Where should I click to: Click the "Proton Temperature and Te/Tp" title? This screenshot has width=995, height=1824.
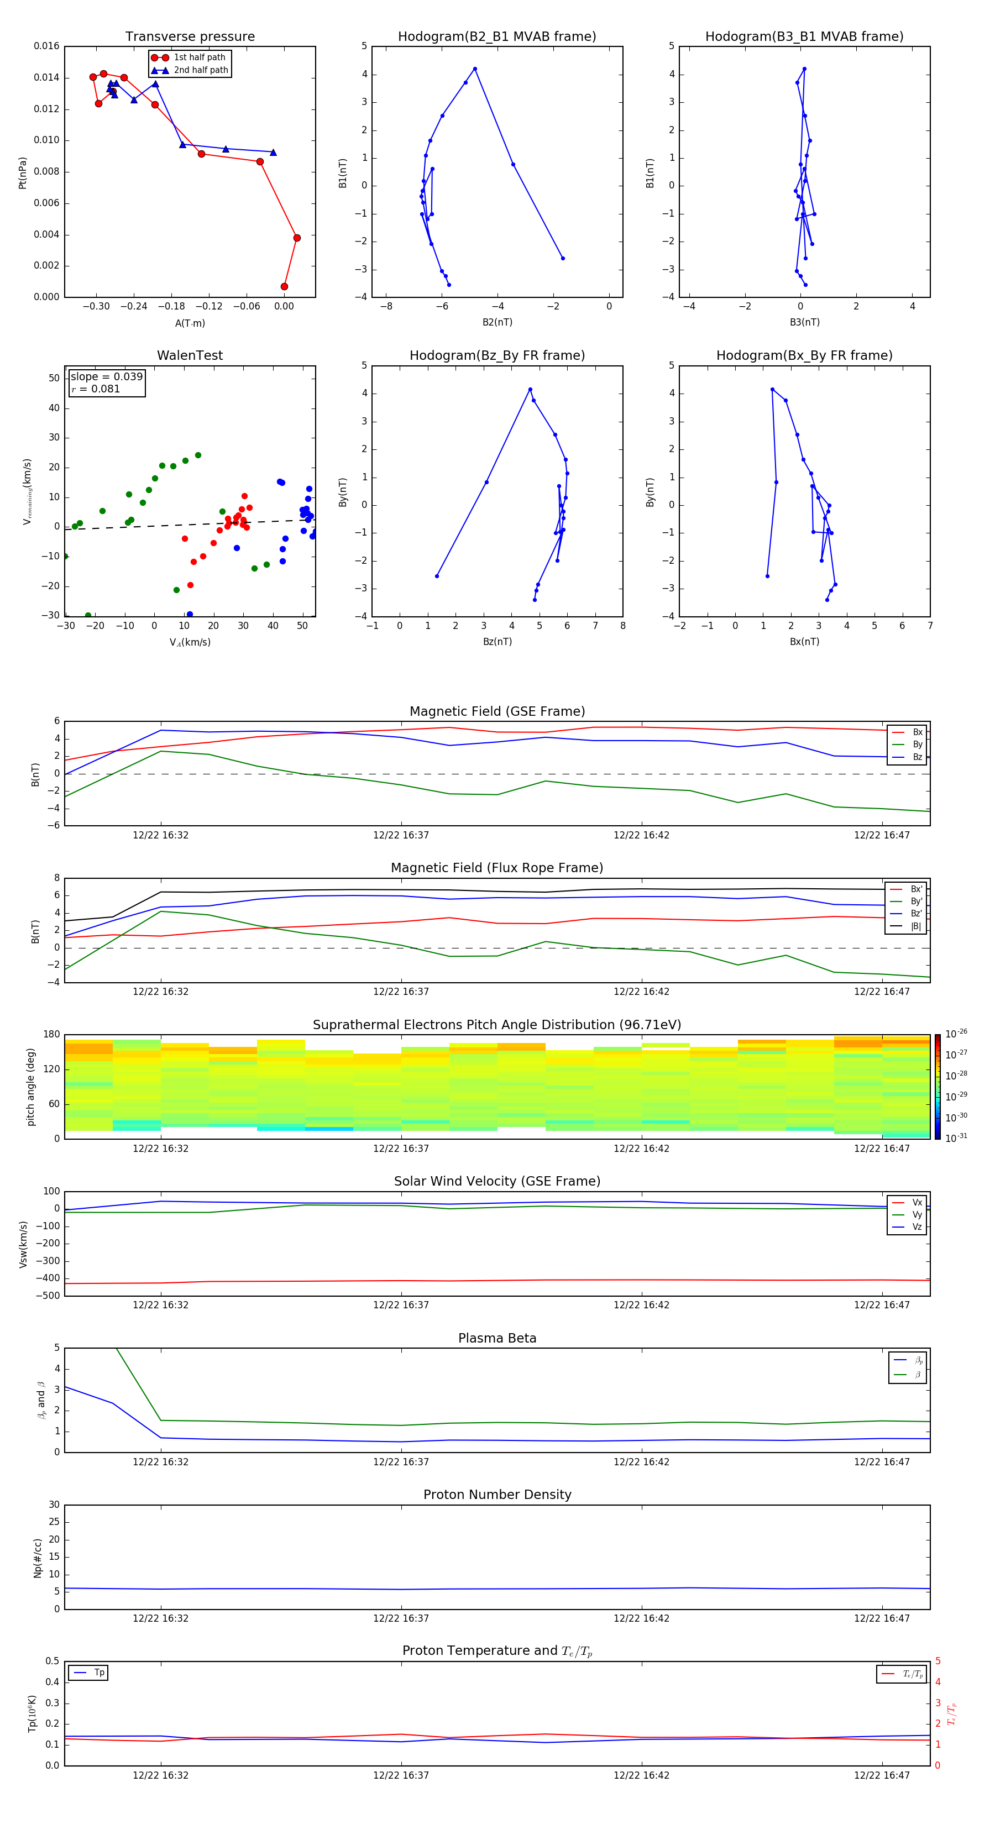(497, 1651)
